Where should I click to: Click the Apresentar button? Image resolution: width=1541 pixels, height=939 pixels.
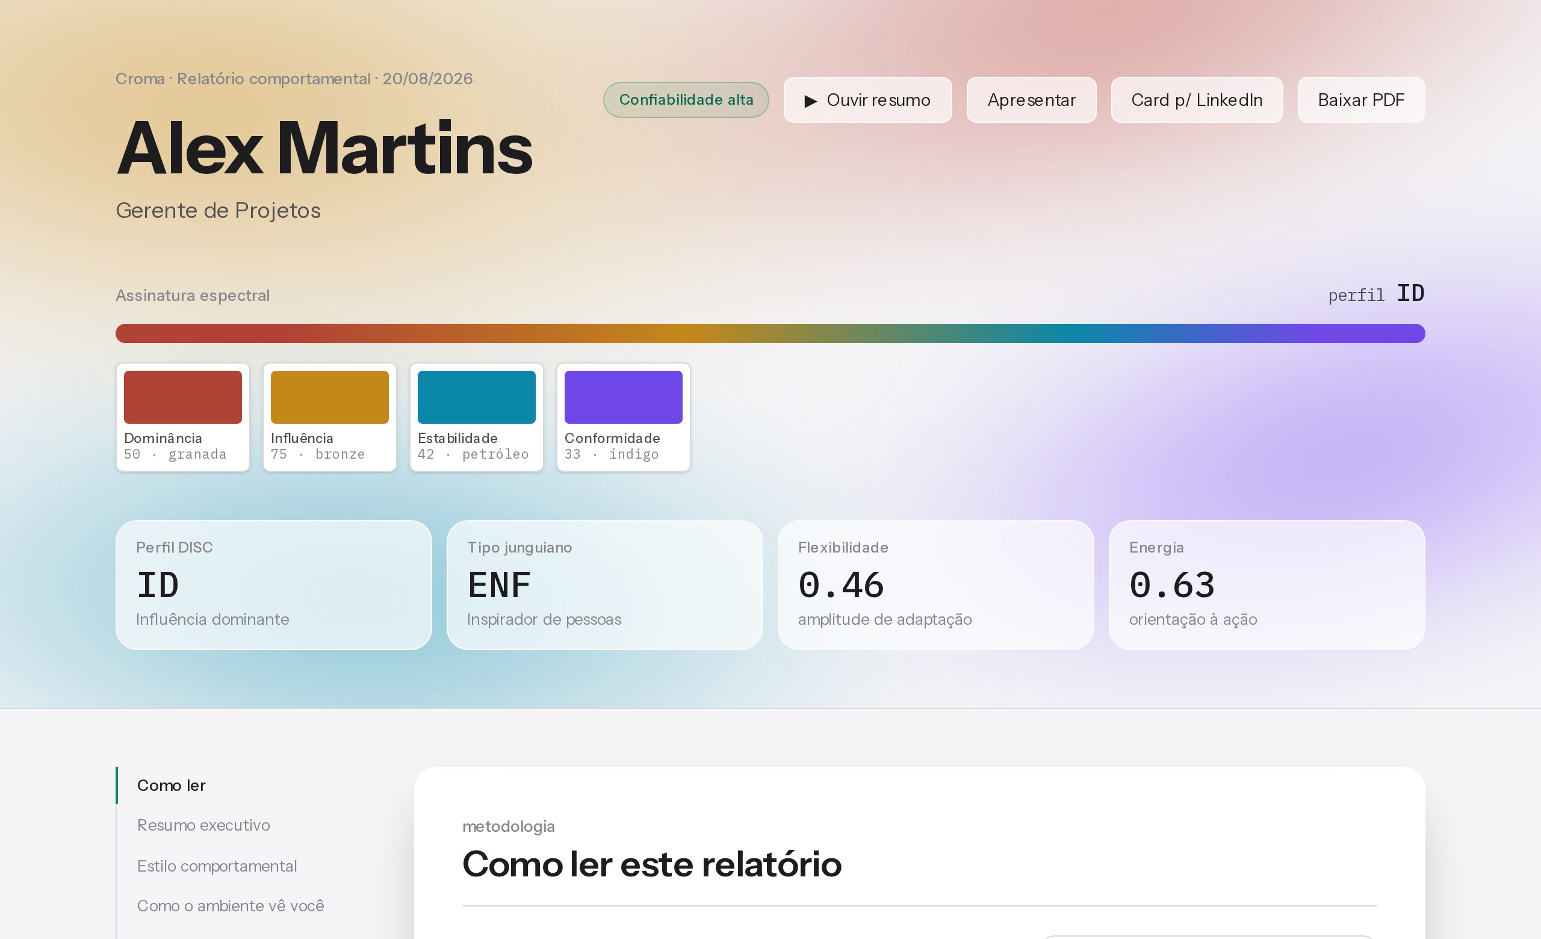1031,100
